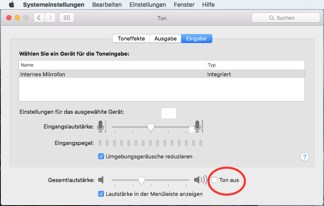Click the Gesamtlautstärke slider knob
The height and width of the screenshot is (206, 324).
pyautogui.click(x=142, y=181)
